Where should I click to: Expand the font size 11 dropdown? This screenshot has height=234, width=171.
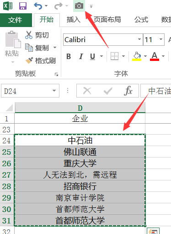click(x=161, y=39)
